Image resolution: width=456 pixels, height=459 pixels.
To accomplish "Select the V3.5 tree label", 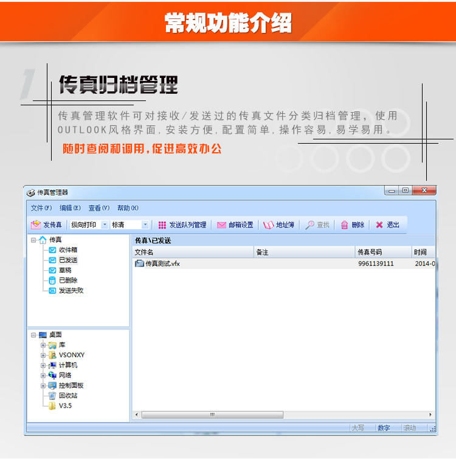I will pyautogui.click(x=65, y=405).
